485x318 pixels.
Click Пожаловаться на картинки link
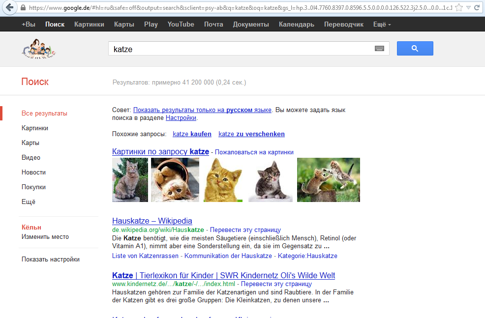pyautogui.click(x=254, y=152)
